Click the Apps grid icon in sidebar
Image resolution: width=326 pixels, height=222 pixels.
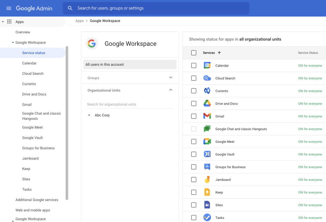pos(9,22)
